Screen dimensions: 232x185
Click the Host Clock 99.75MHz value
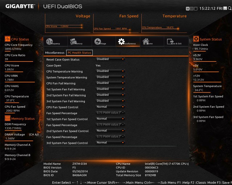(201, 49)
